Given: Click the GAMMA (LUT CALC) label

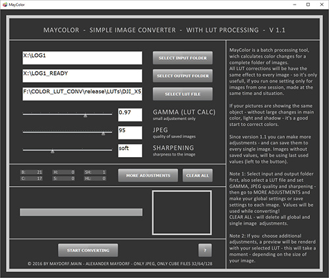Looking at the screenshot, I should [x=184, y=112].
